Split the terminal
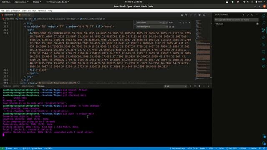The width and height of the screenshot is (267, 150). 195,86
